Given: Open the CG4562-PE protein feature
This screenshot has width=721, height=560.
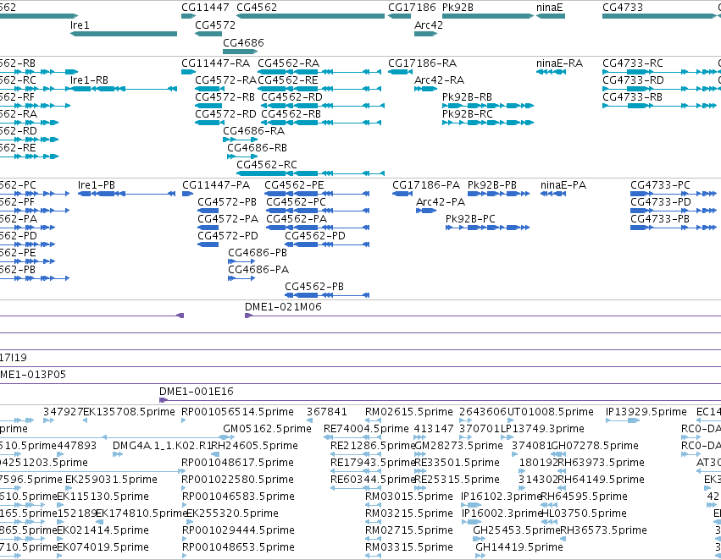Looking at the screenshot, I should click(317, 194).
